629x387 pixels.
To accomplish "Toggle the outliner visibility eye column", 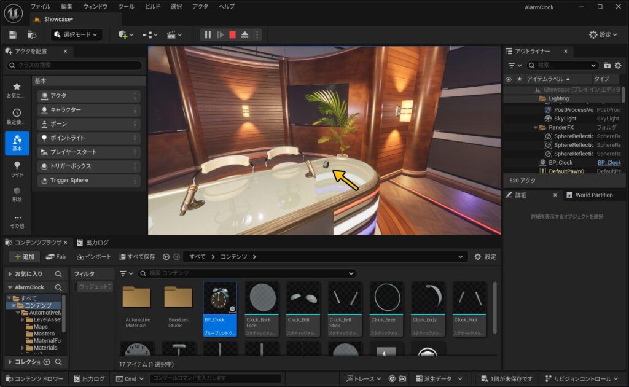I will (x=509, y=79).
